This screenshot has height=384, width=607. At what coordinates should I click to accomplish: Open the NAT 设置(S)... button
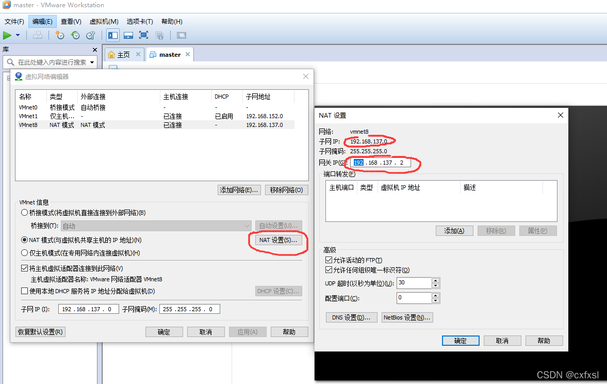278,240
